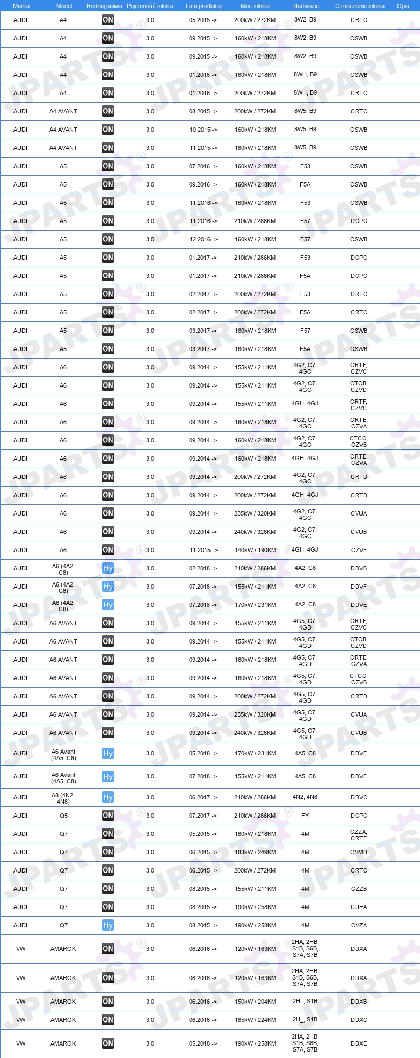Click Hy hybrid icon in DDVB row

(x=108, y=568)
